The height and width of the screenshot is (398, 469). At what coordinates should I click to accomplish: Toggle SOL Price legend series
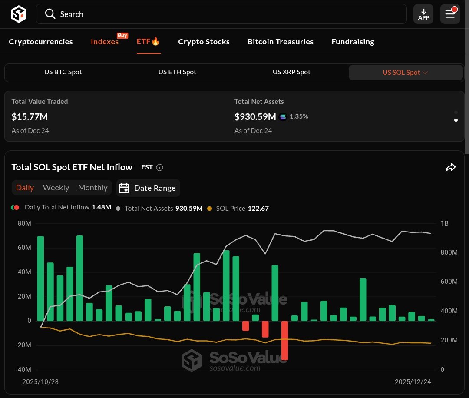[231, 208]
